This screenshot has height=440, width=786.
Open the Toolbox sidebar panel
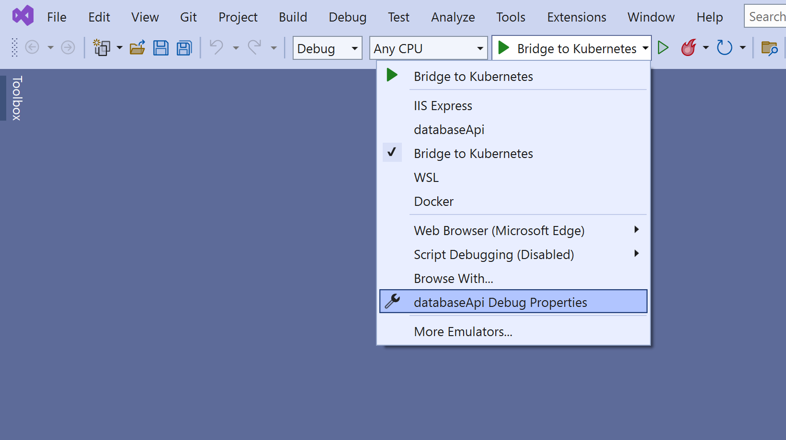click(16, 98)
